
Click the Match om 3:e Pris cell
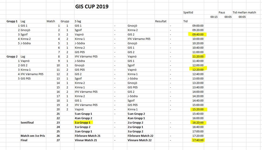32,136
